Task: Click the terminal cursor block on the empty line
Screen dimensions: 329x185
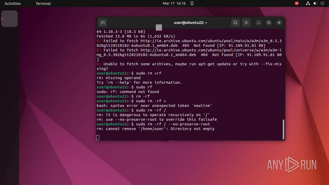Action: 98,138
